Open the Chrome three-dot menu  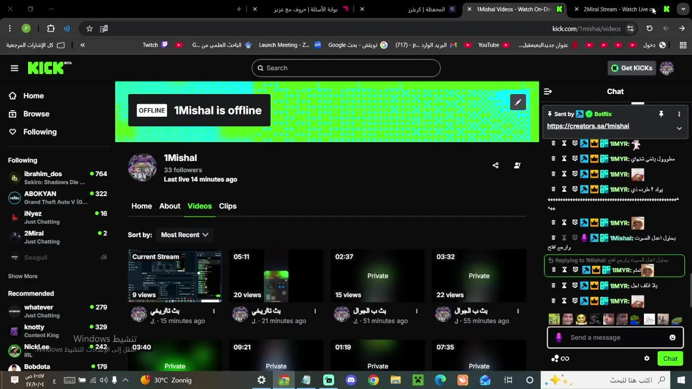[x=10, y=29]
